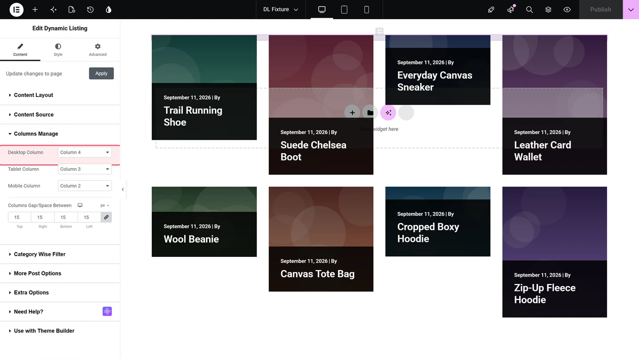The height and width of the screenshot is (359, 639).
Task: Click the Edit Dynamic Listing panel title
Action: (60, 28)
